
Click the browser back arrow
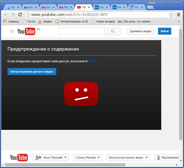pyautogui.click(x=5, y=15)
